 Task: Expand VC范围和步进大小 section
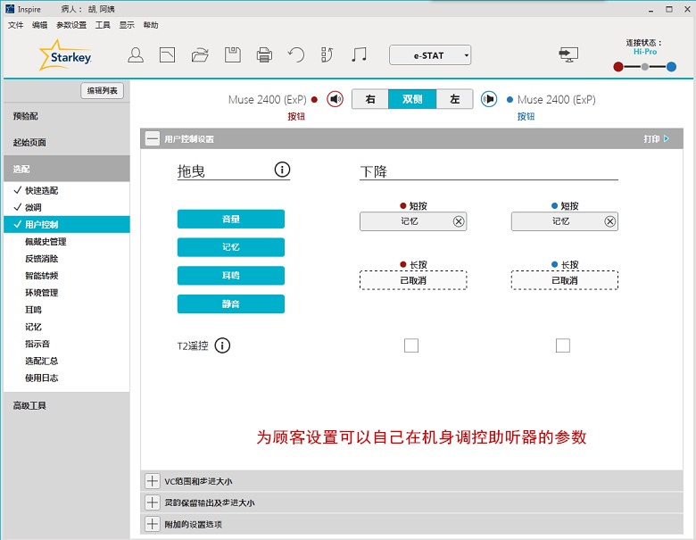[x=151, y=482]
